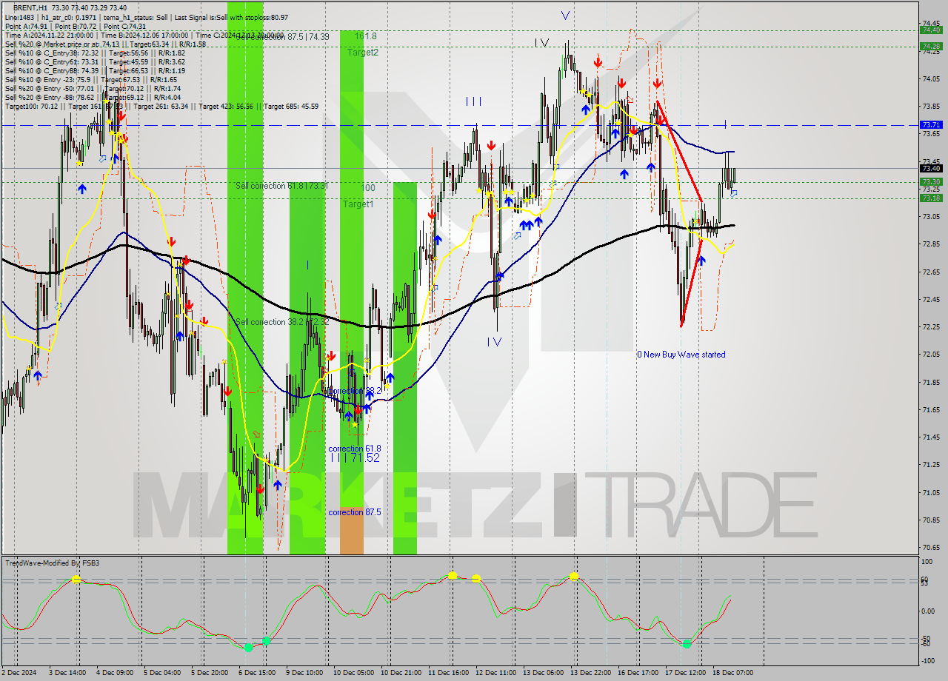This screenshot has height=681, width=948.
Task: Click the '18 Dec 07:00' time label
Action: (732, 673)
